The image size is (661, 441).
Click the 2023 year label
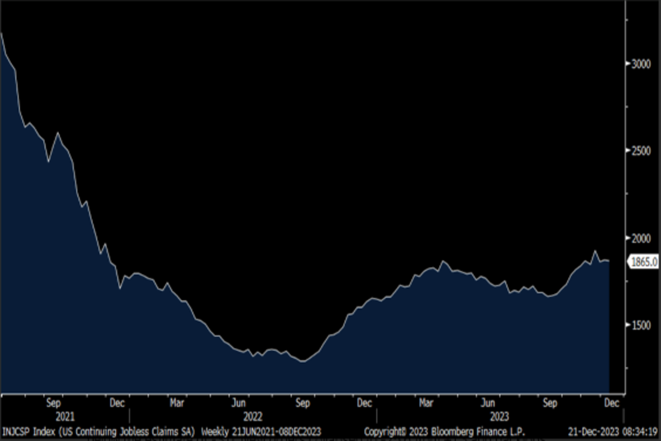click(x=499, y=416)
